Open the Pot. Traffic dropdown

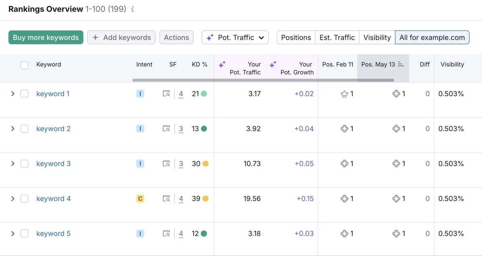point(235,37)
